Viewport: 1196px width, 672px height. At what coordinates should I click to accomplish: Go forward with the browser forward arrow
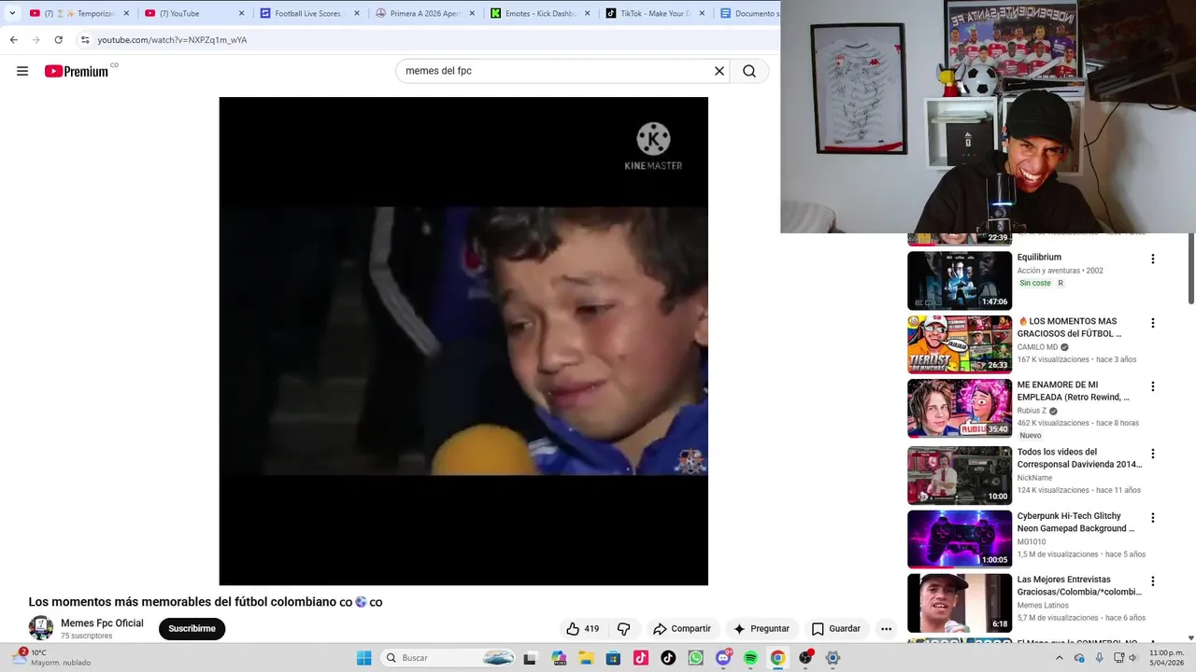36,40
